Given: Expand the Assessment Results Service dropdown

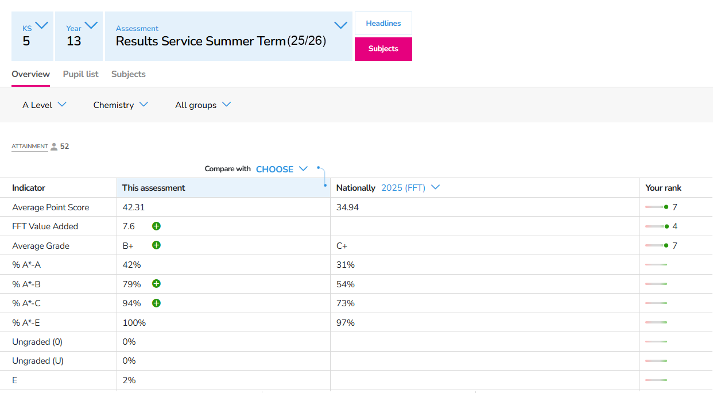Looking at the screenshot, I should point(228,36).
